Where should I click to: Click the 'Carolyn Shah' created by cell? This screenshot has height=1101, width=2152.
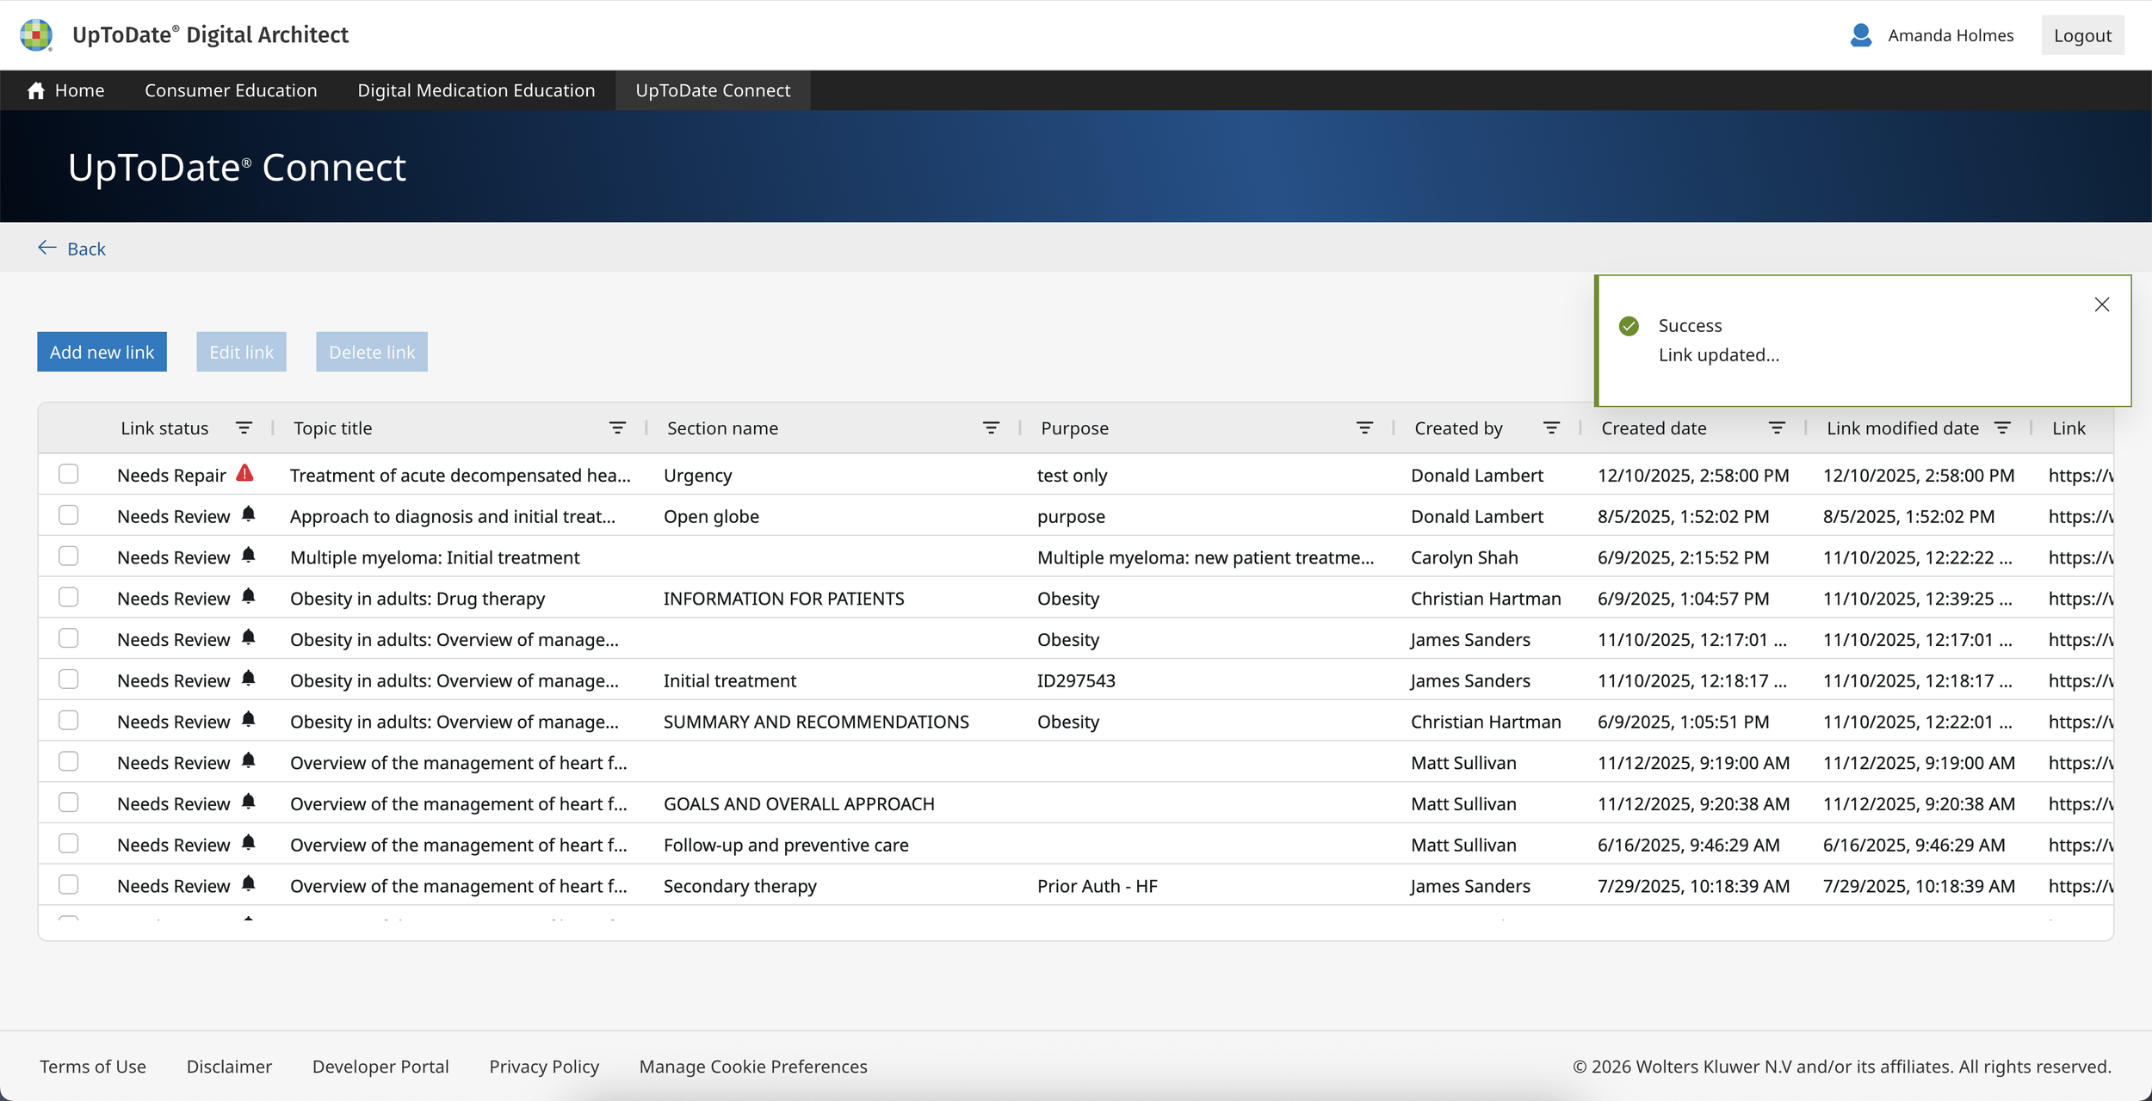pyautogui.click(x=1464, y=557)
